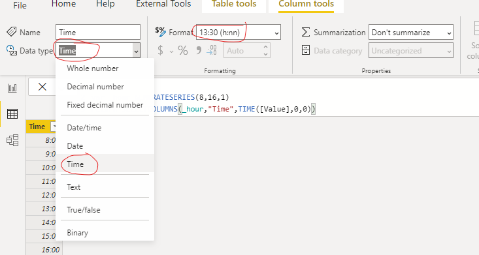Viewport: 479px width, 255px height.
Task: Select Date data type
Action: 105,146
